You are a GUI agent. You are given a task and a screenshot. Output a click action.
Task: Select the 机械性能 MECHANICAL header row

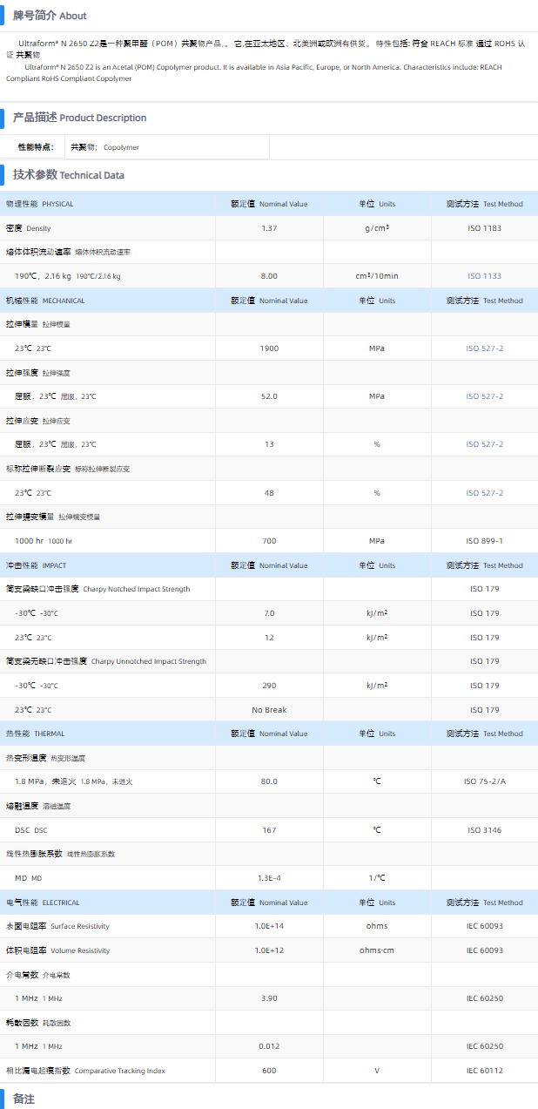pos(45,301)
